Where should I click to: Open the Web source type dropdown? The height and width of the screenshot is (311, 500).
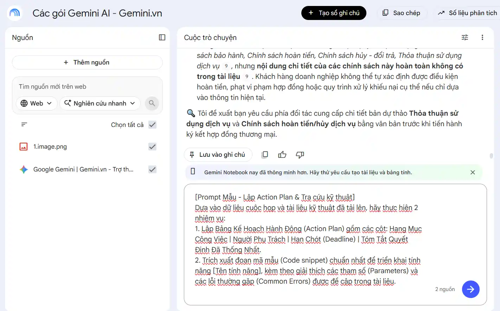pyautogui.click(x=37, y=103)
